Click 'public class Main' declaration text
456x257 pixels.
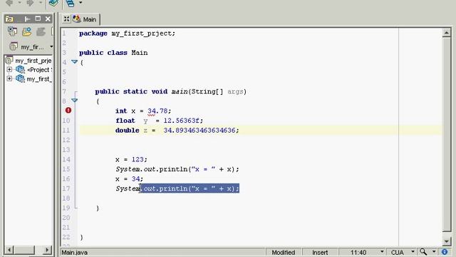point(113,53)
